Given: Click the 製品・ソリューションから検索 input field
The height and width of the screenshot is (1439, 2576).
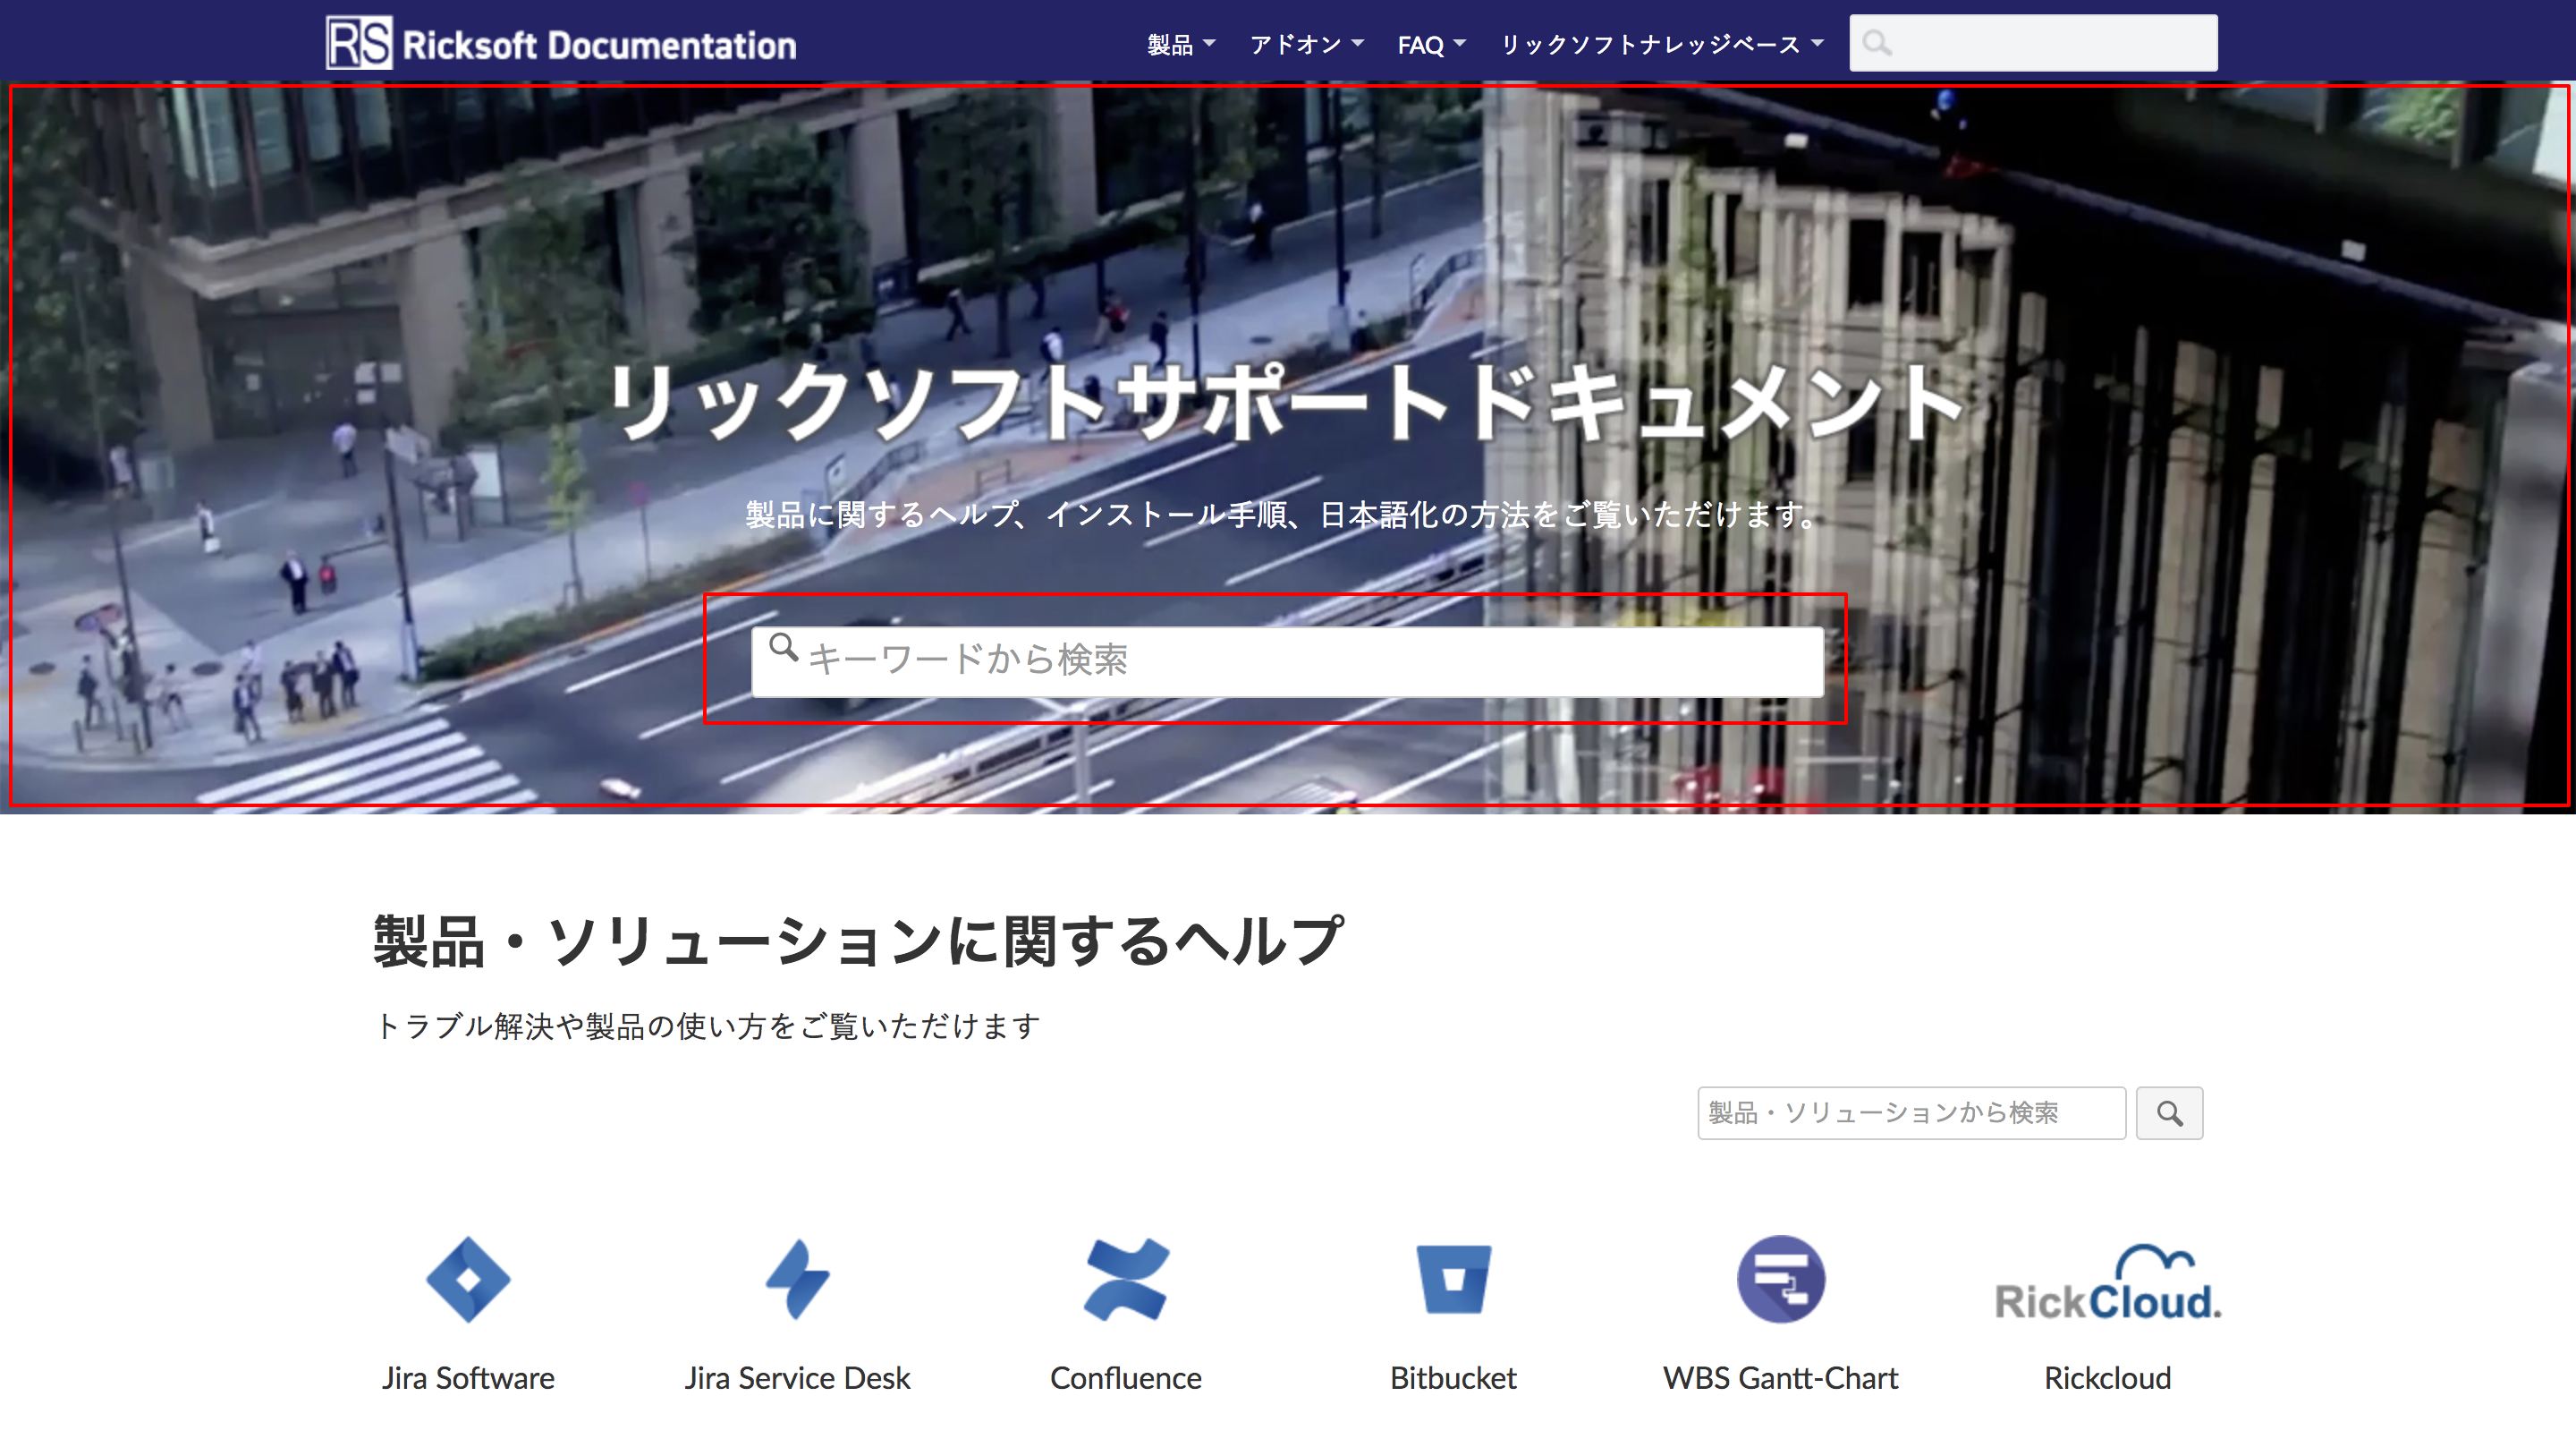Looking at the screenshot, I should pyautogui.click(x=1911, y=1112).
